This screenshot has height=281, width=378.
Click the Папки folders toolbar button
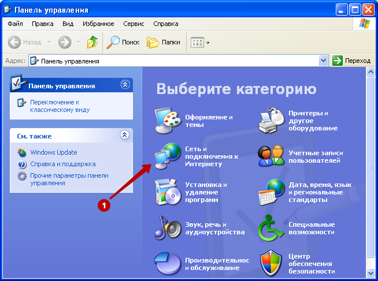coord(163,42)
